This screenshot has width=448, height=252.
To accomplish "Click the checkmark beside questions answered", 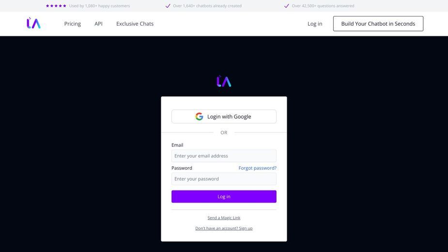I will [x=287, y=6].
